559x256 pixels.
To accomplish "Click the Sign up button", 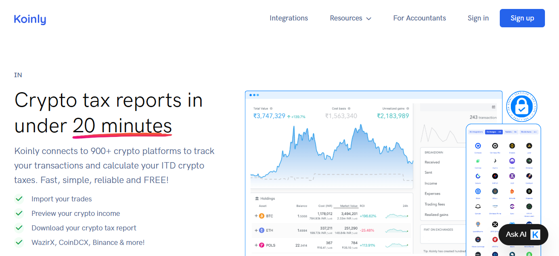I will (522, 18).
